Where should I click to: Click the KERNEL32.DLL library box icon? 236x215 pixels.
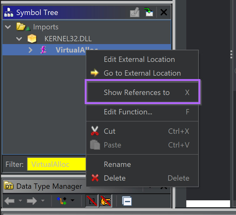pyautogui.click(x=32, y=38)
